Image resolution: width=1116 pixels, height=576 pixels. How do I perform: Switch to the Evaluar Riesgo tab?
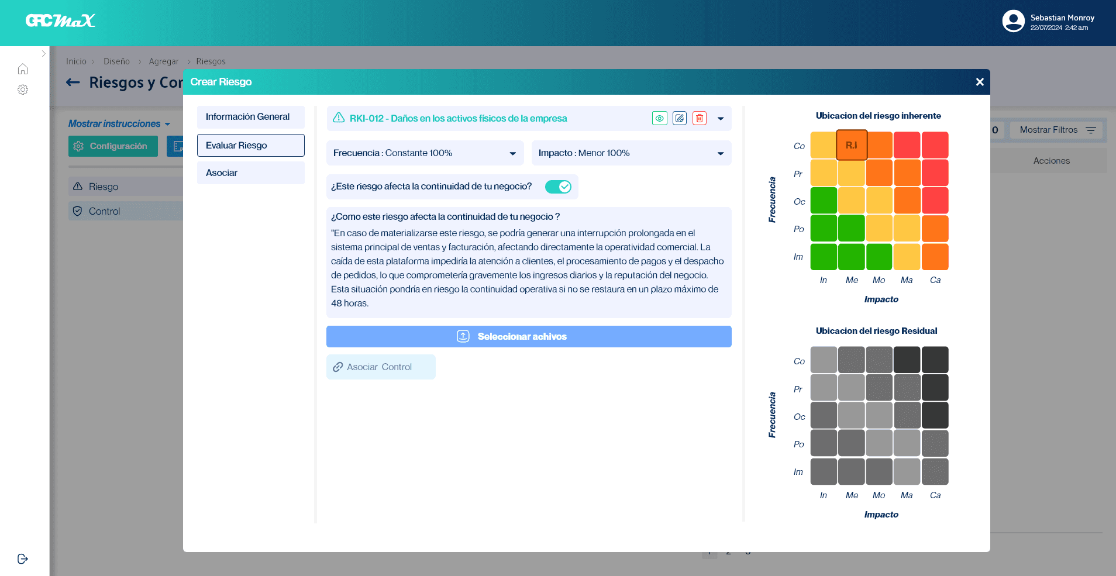pyautogui.click(x=250, y=145)
